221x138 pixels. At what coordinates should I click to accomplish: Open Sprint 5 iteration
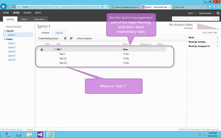[x=12, y=56]
